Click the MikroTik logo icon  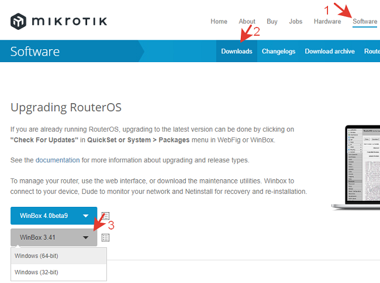(18, 21)
